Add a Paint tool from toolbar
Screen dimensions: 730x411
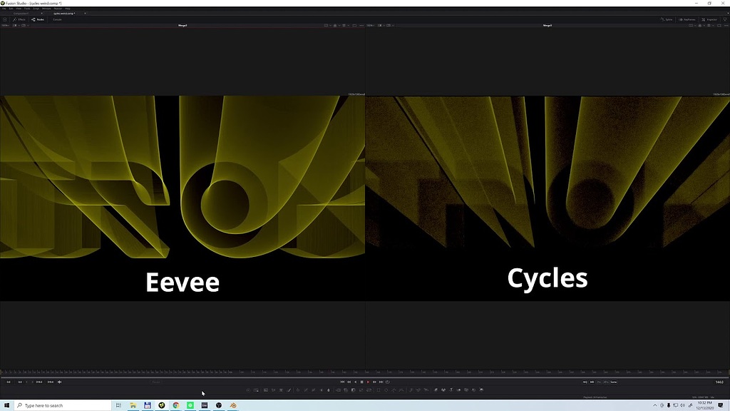click(289, 390)
